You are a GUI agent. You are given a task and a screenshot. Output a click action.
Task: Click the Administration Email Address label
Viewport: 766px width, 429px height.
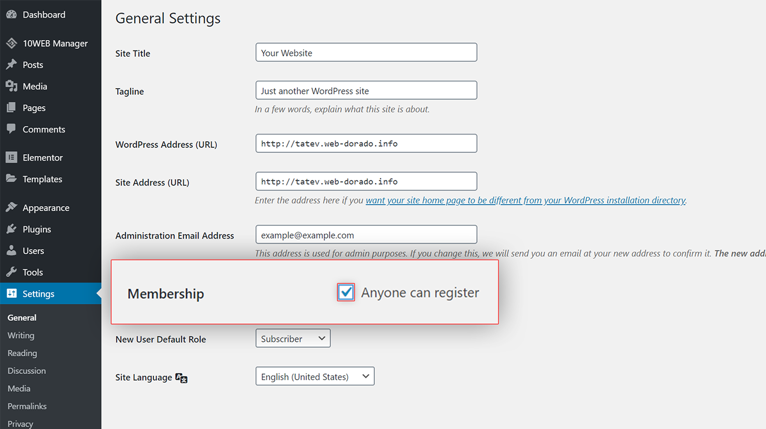click(174, 236)
